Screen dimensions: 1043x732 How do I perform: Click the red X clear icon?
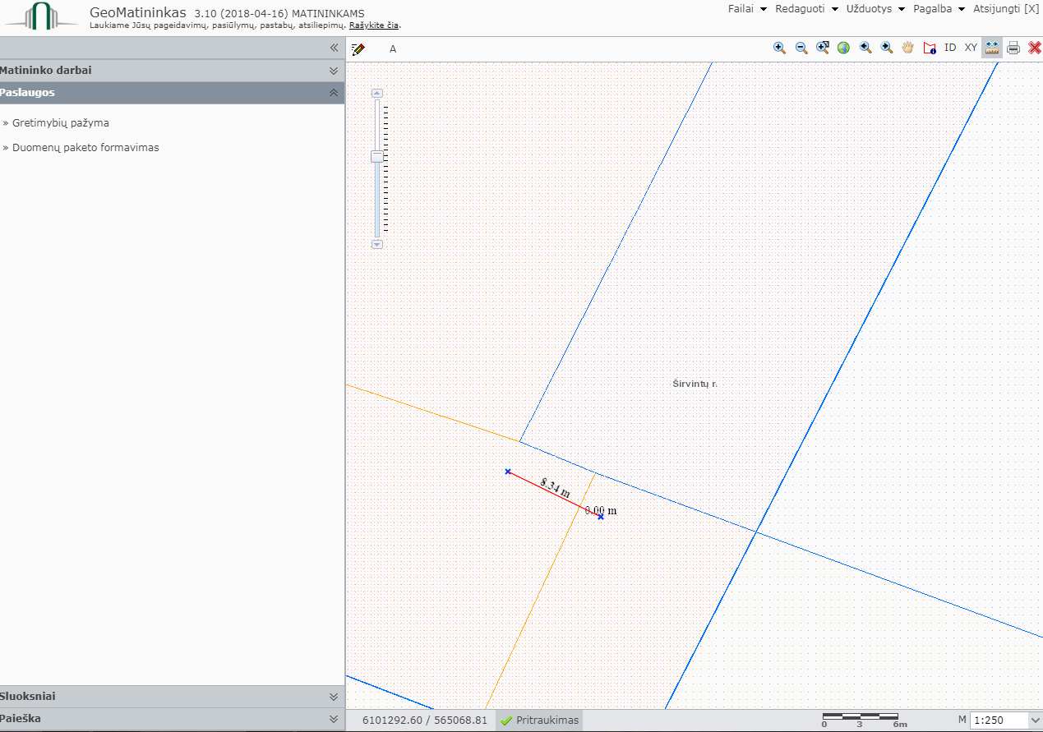point(1035,48)
